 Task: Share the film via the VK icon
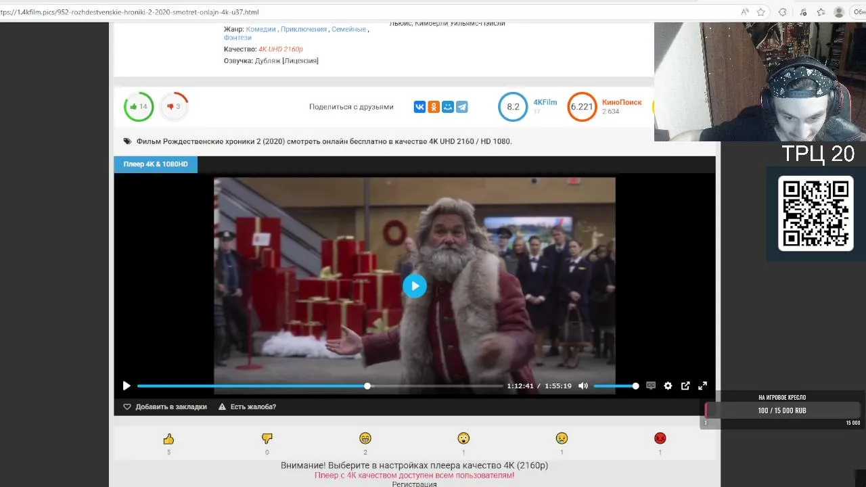pyautogui.click(x=419, y=107)
